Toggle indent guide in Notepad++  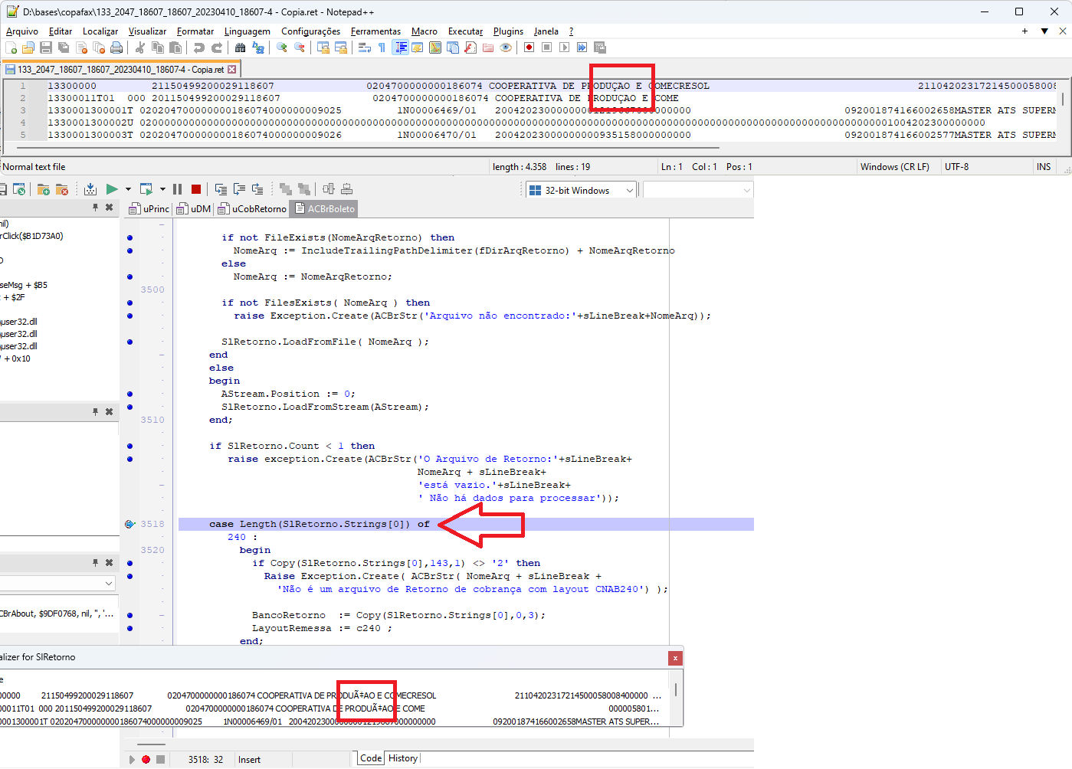click(x=400, y=47)
